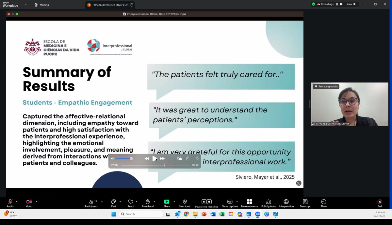Viewport: 392px width, 225px height.
Task: Fast-forward the shared video
Action: click(x=162, y=158)
